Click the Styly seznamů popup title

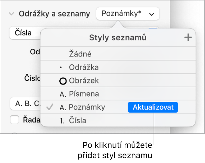pos(118,38)
